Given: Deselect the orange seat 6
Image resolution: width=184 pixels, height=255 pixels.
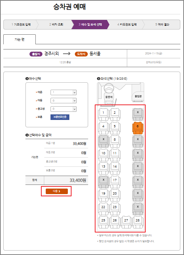Looking at the screenshot, I should pos(138,128).
